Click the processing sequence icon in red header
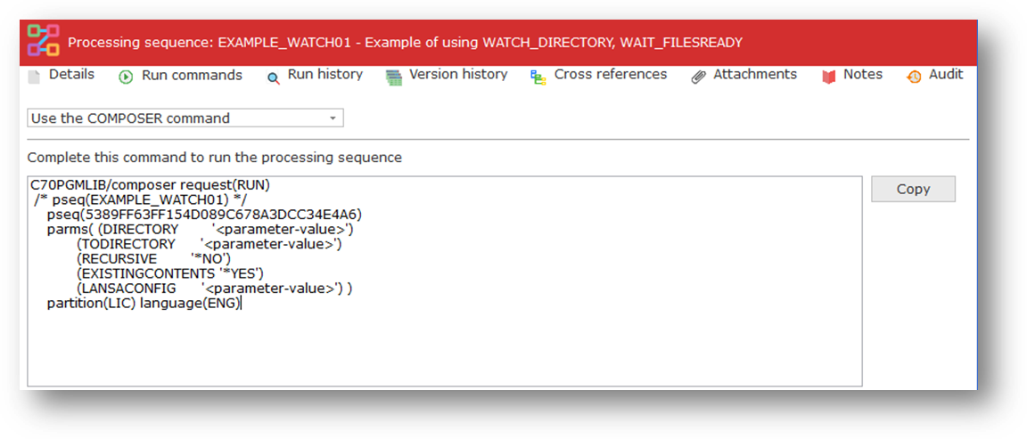1027x439 pixels. pos(42,41)
